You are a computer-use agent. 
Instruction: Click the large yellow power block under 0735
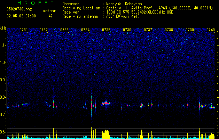point(105,134)
